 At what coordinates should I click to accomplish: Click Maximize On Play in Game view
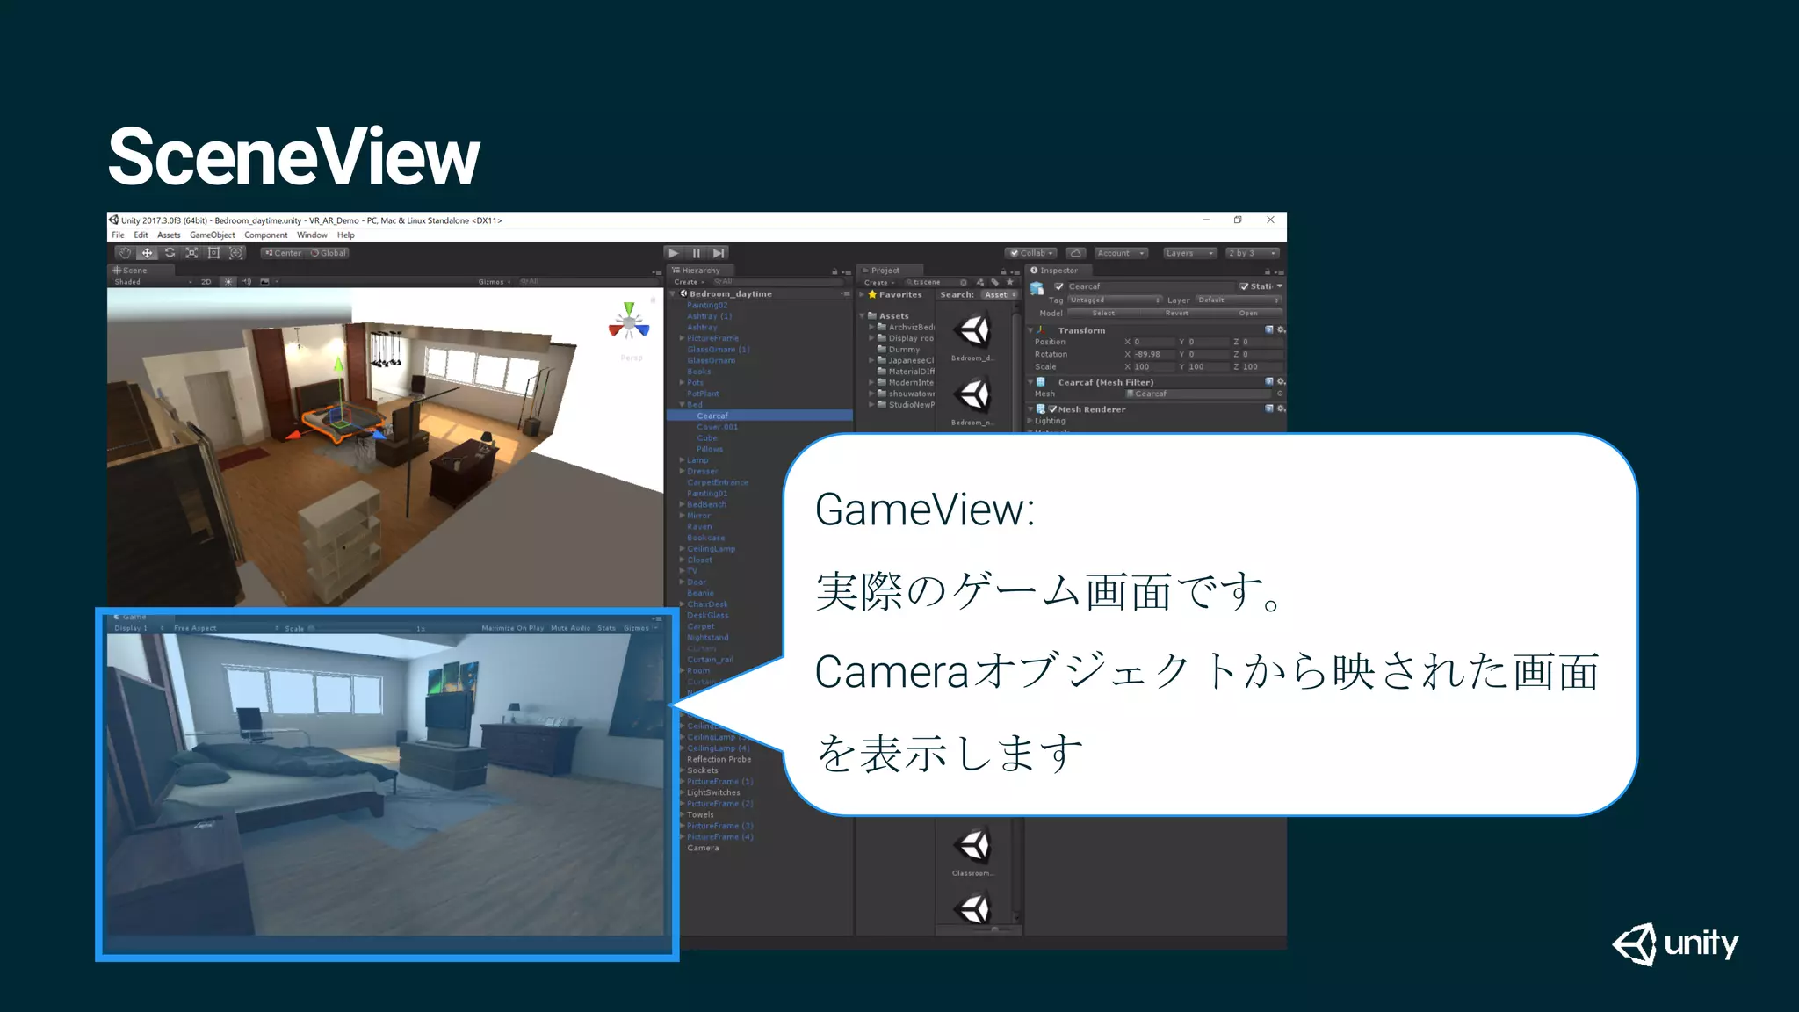point(513,628)
